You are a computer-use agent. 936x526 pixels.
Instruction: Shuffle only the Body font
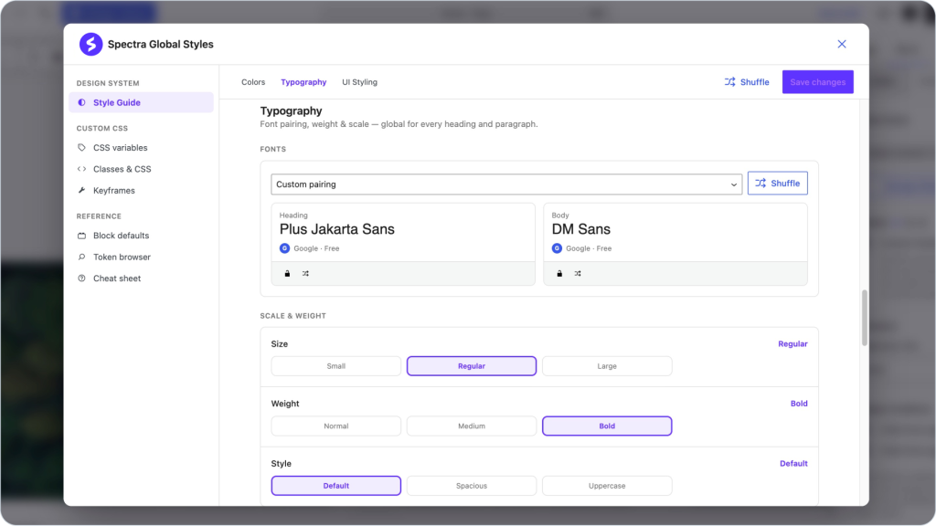tap(578, 274)
